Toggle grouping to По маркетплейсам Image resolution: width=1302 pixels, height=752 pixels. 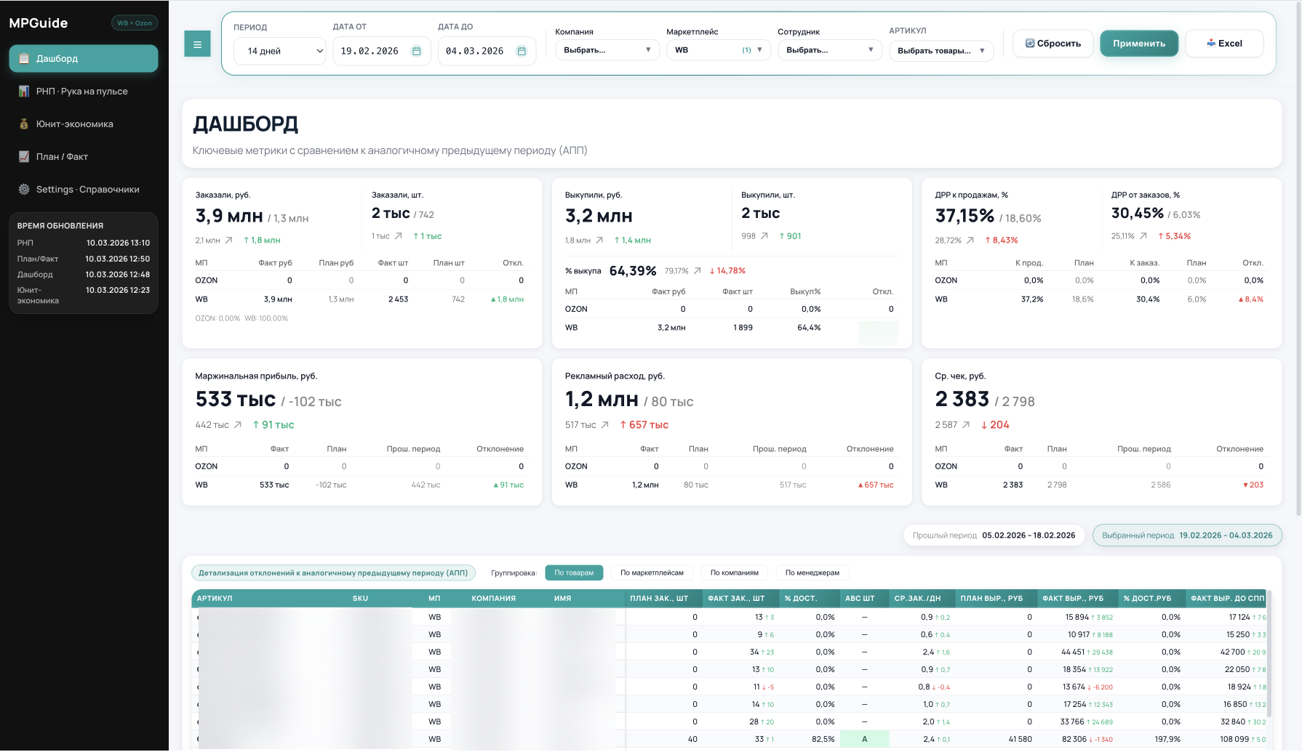(652, 573)
